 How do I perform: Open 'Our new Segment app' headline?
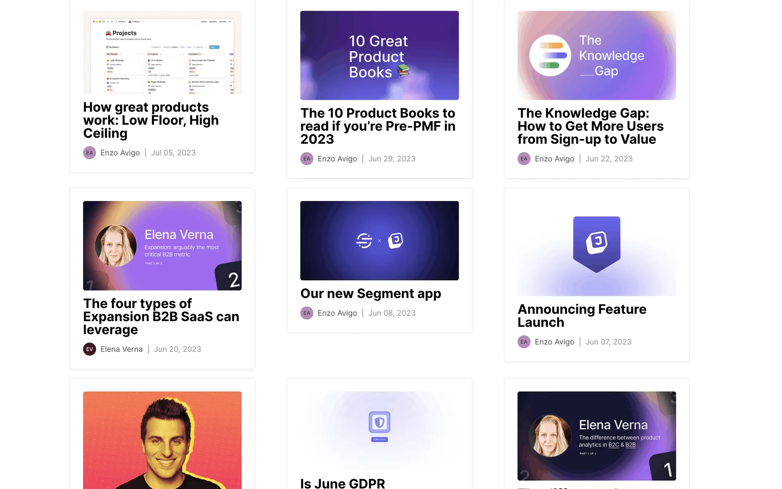click(x=370, y=293)
